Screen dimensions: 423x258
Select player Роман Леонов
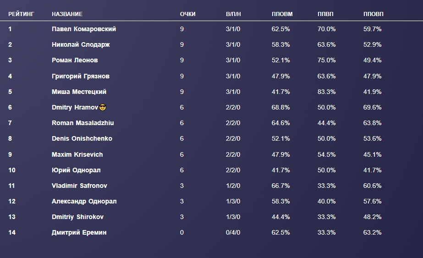(75, 60)
